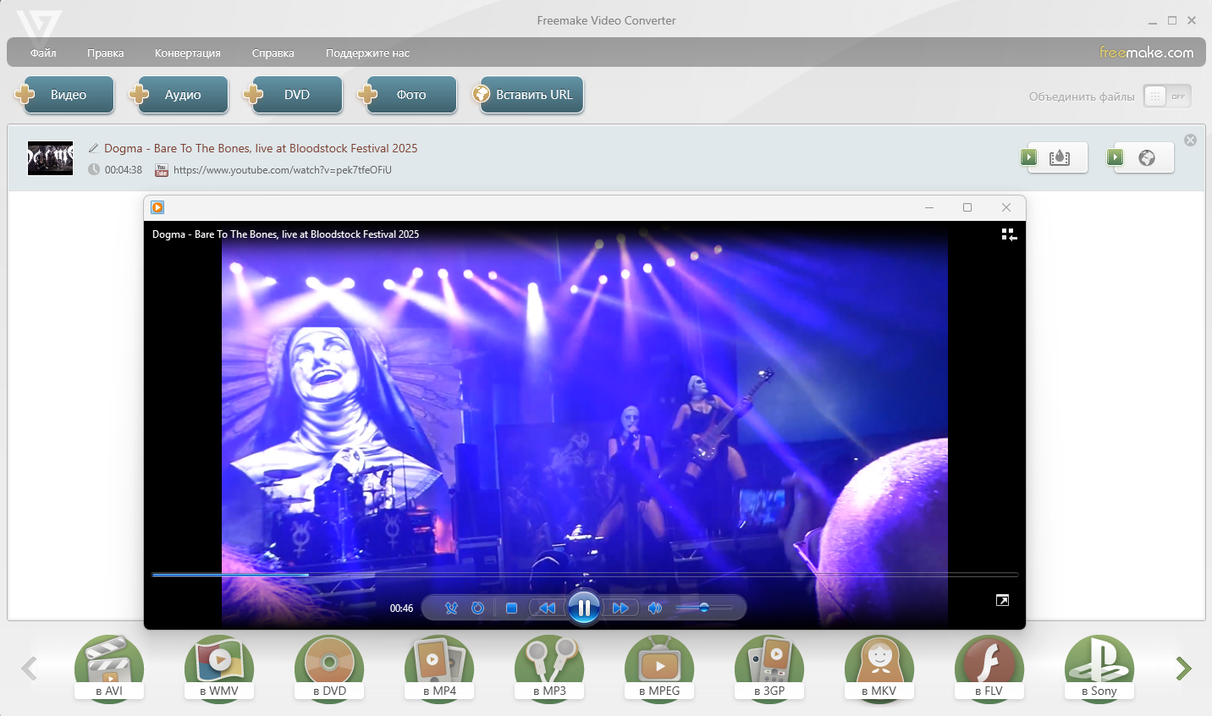Image resolution: width=1212 pixels, height=716 pixels.
Task: Stop the video playback
Action: pyautogui.click(x=511, y=608)
